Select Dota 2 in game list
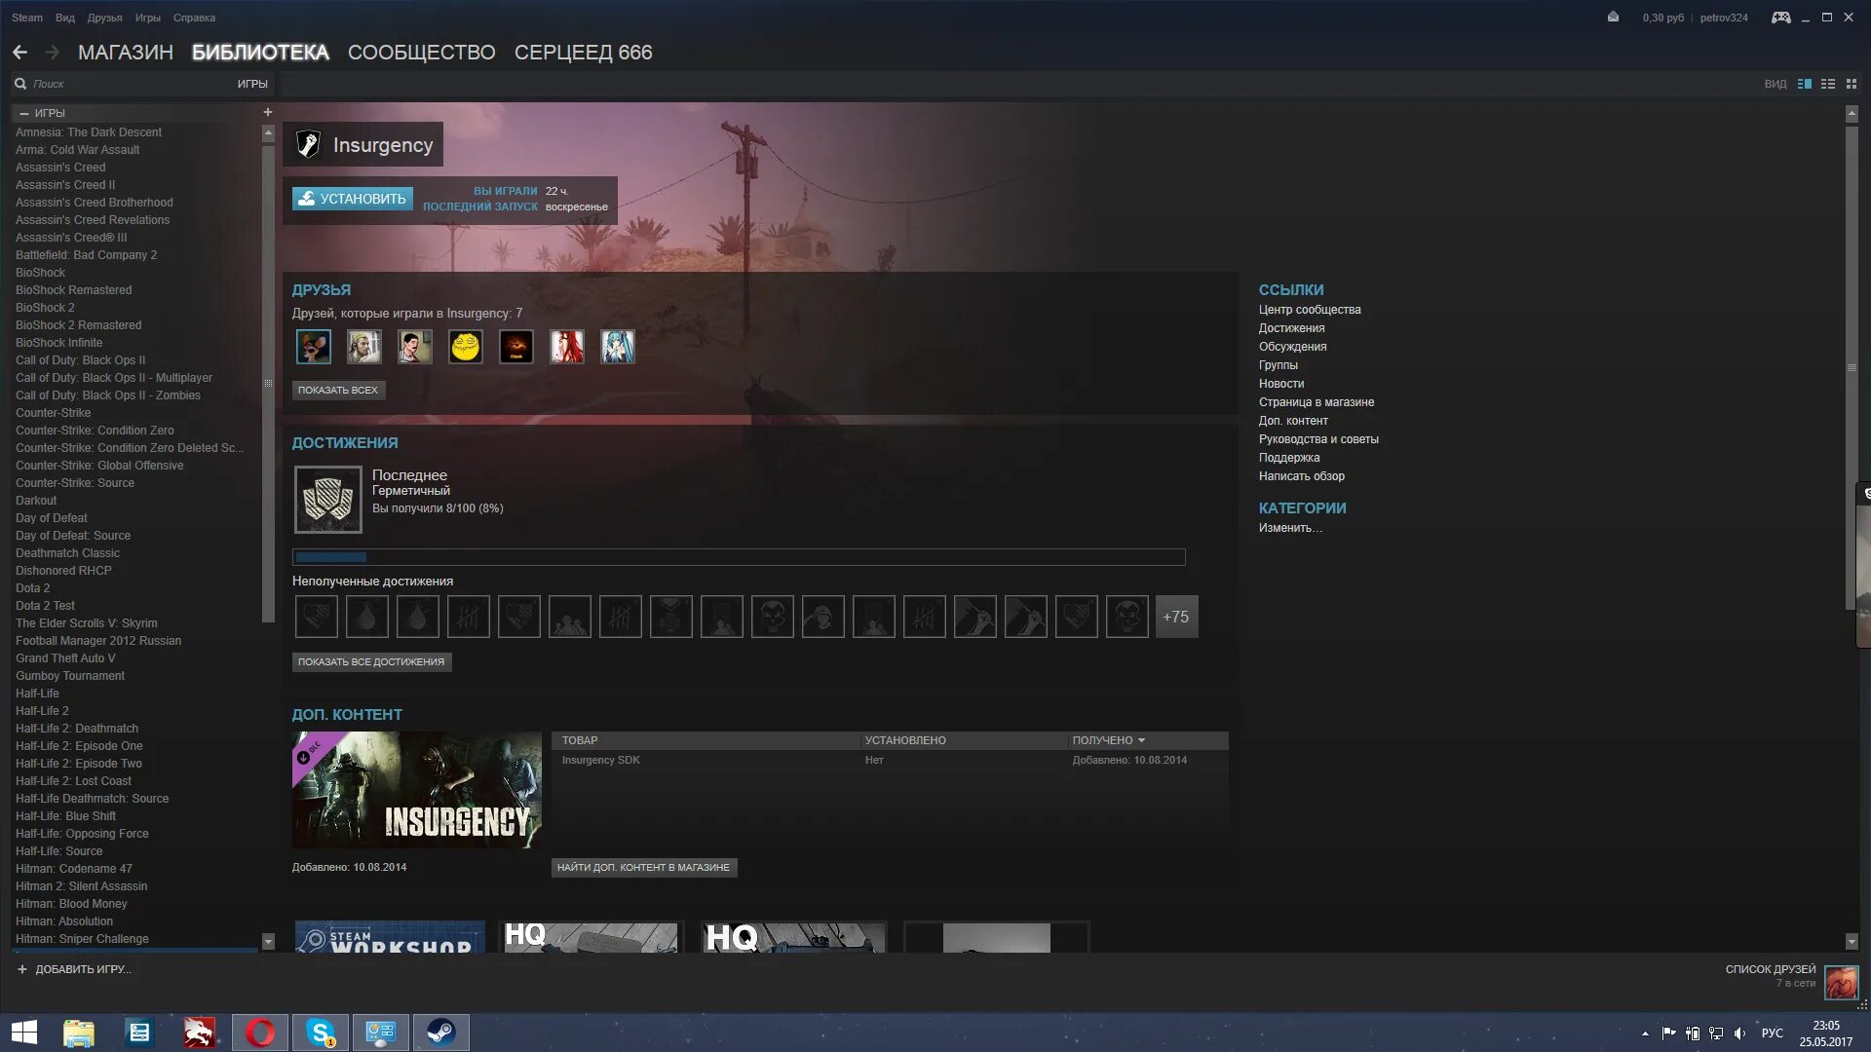 click(x=32, y=588)
